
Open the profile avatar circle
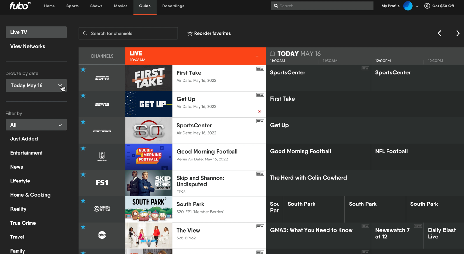coord(408,6)
